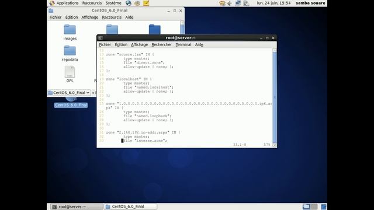374x210 pixels.
Task: Open the notes pencil icon in panel
Action: click(146, 3)
